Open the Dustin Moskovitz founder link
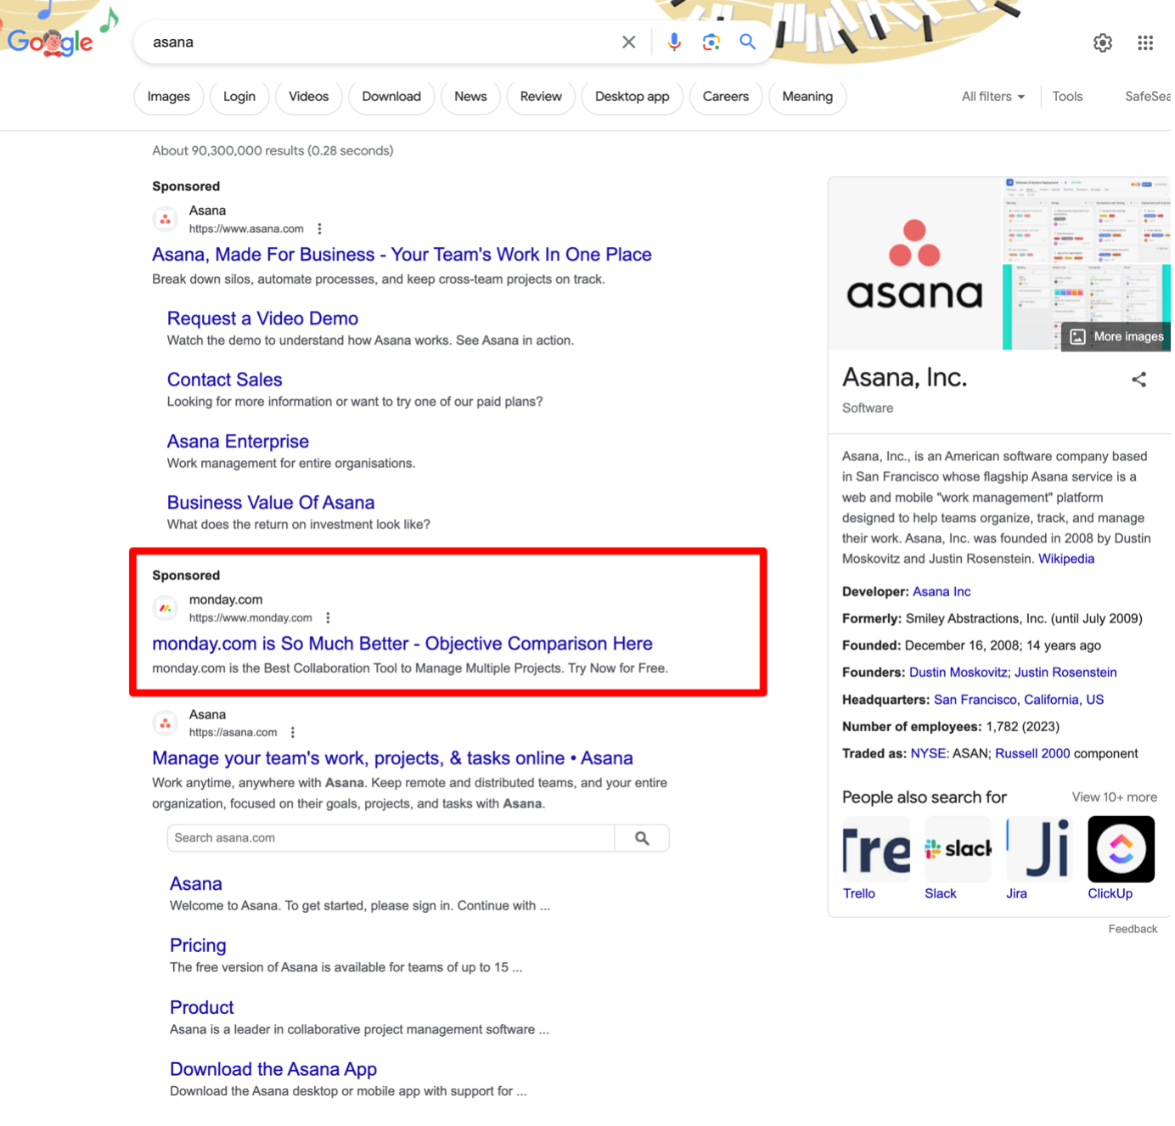1175x1126 pixels. point(958,673)
